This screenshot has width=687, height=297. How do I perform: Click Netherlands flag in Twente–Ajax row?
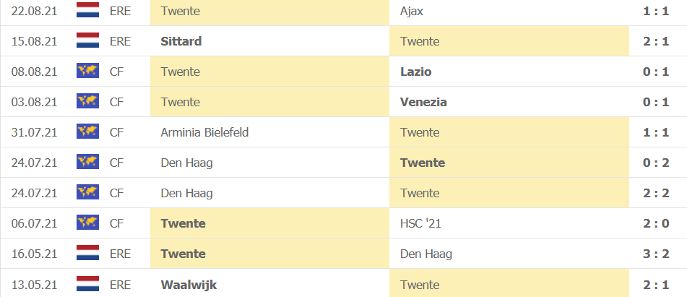coord(87,11)
